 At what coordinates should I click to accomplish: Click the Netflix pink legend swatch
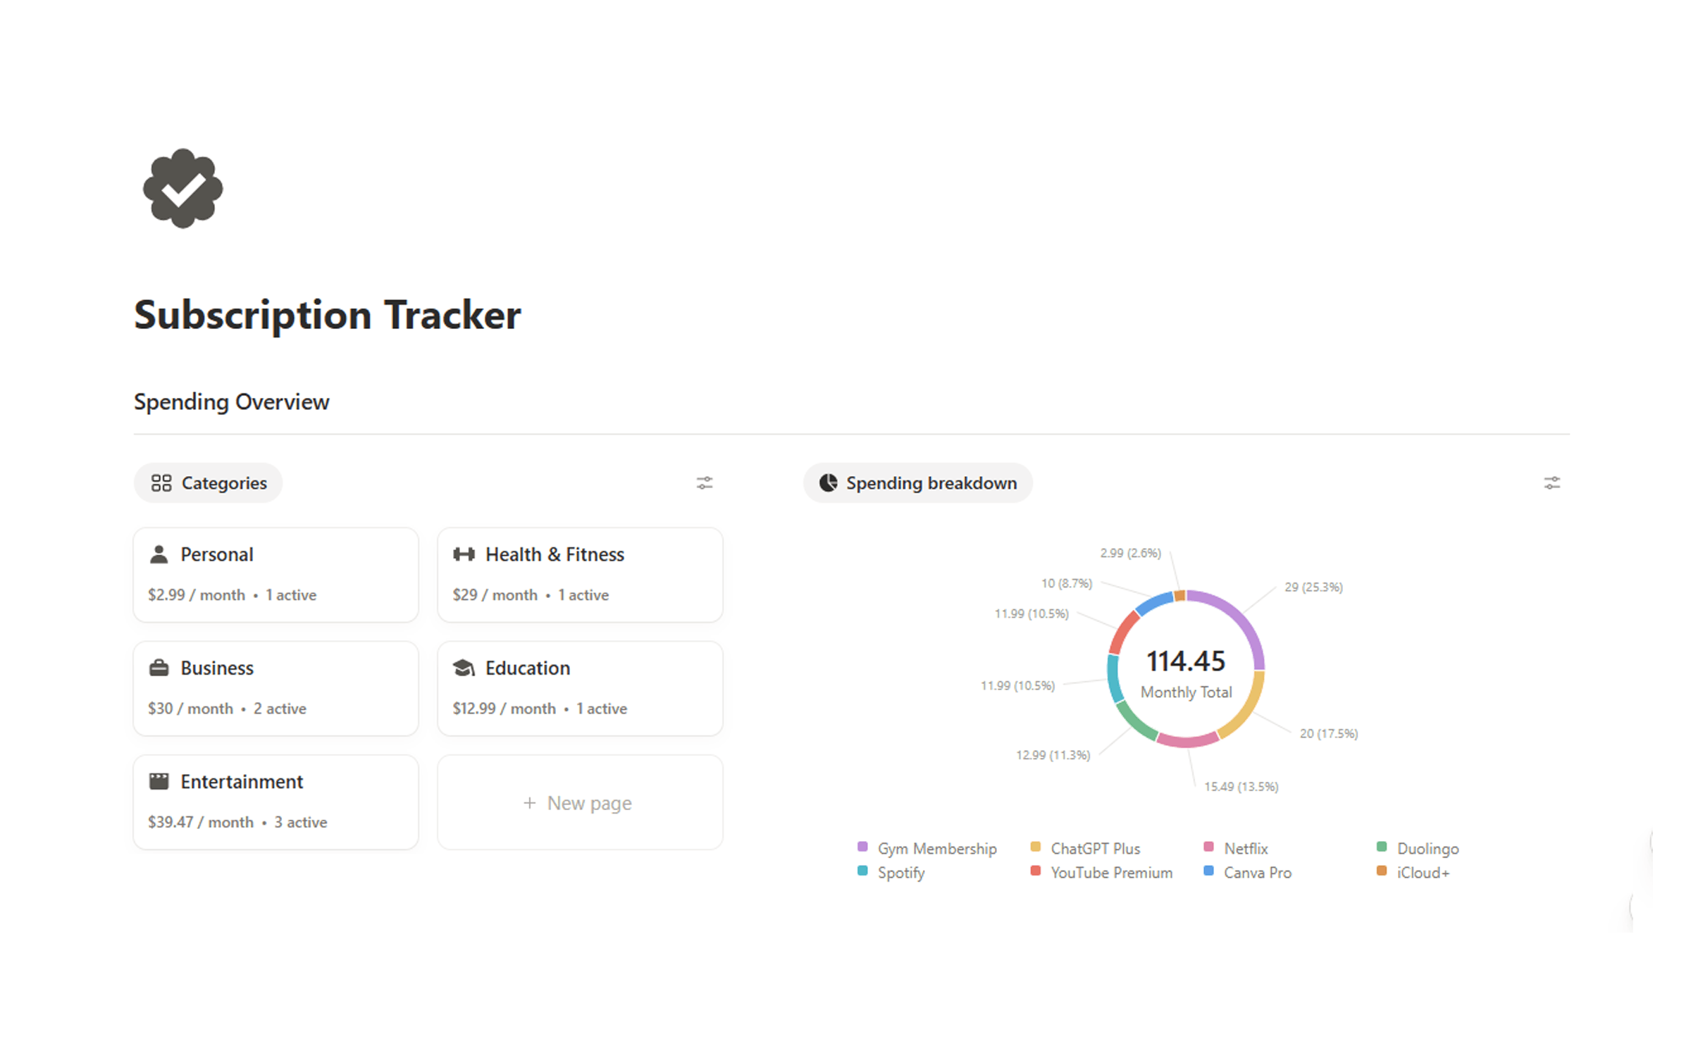click(x=1208, y=847)
